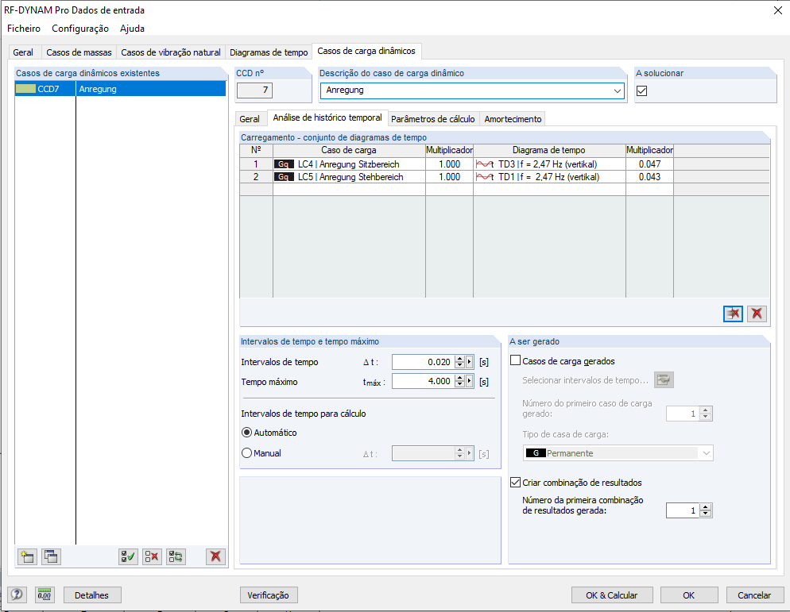Screen dimensions: 790x612
Task: Open the Ficheiro menu
Action: click(24, 29)
